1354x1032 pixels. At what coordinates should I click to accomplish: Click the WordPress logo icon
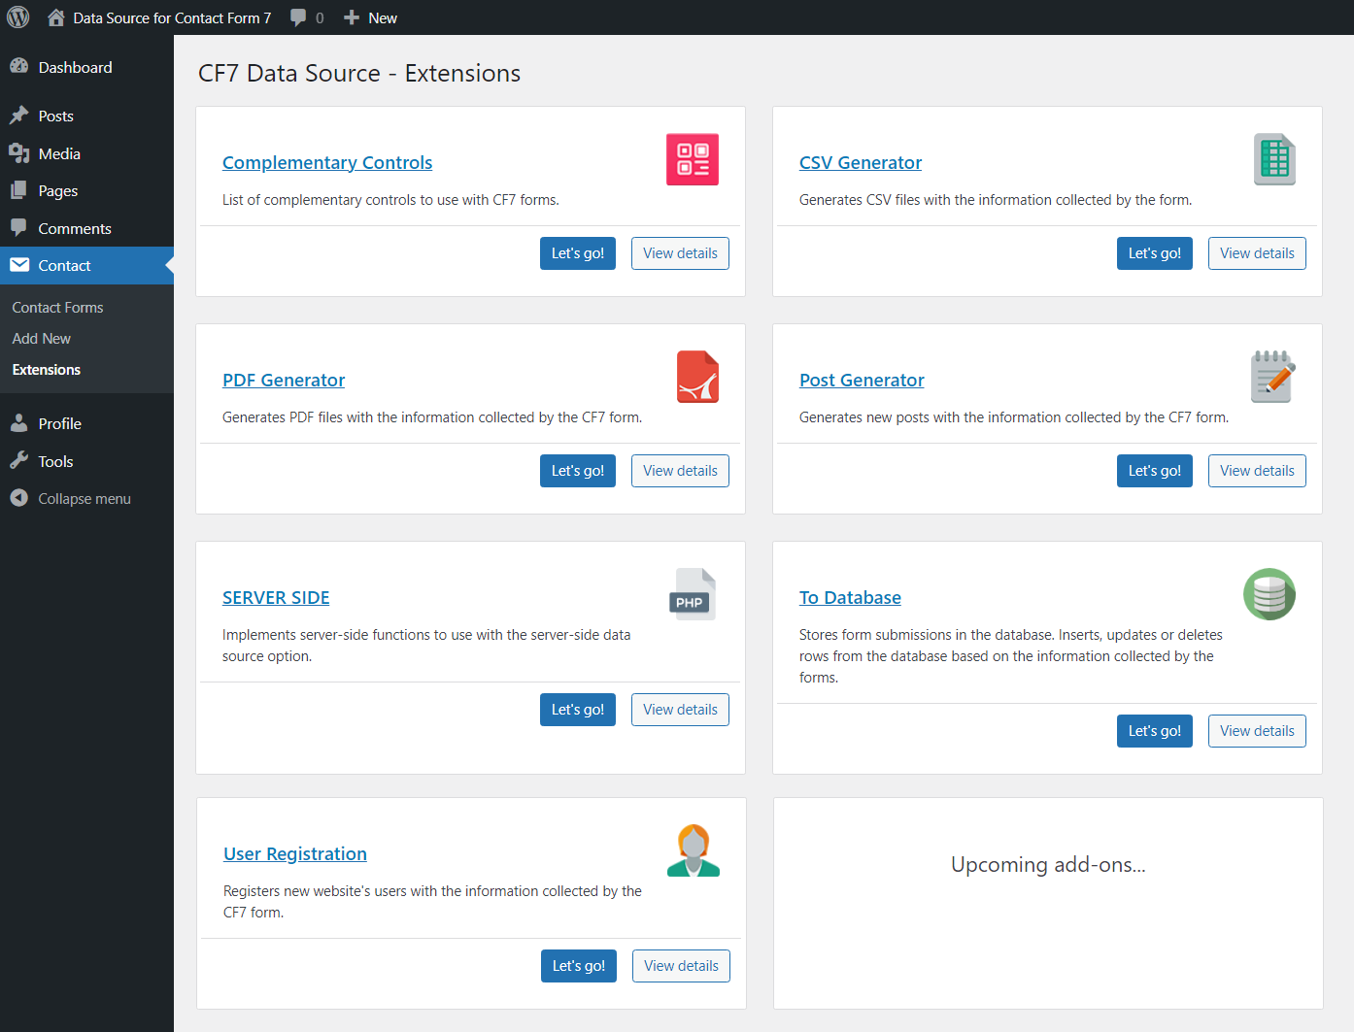(18, 17)
